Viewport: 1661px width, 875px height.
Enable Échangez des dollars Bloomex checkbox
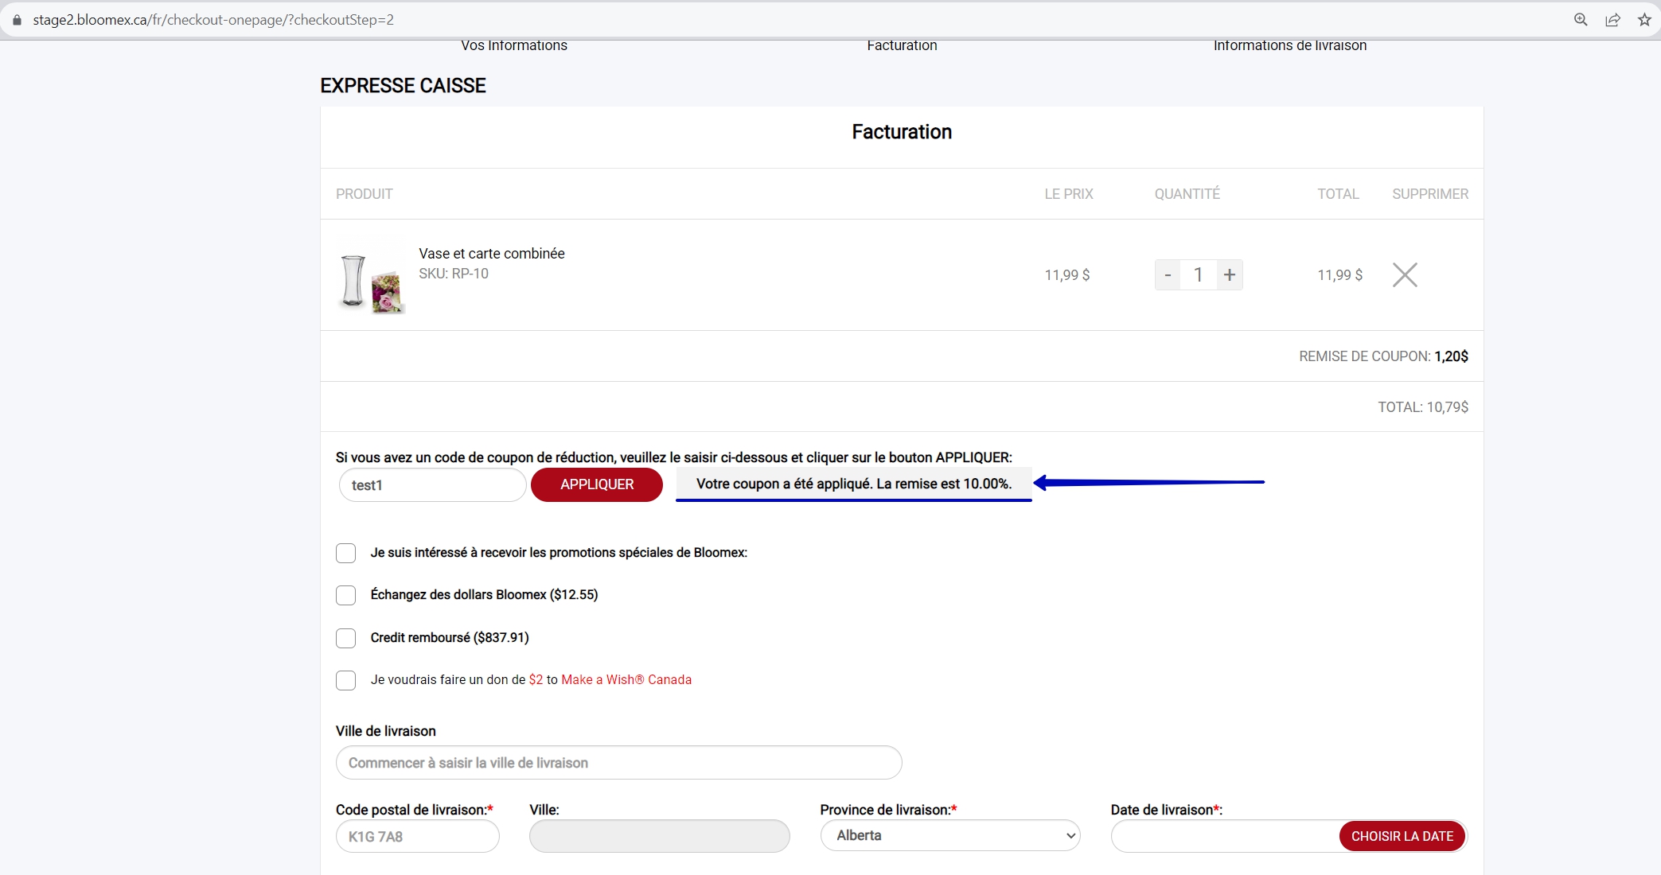(345, 595)
